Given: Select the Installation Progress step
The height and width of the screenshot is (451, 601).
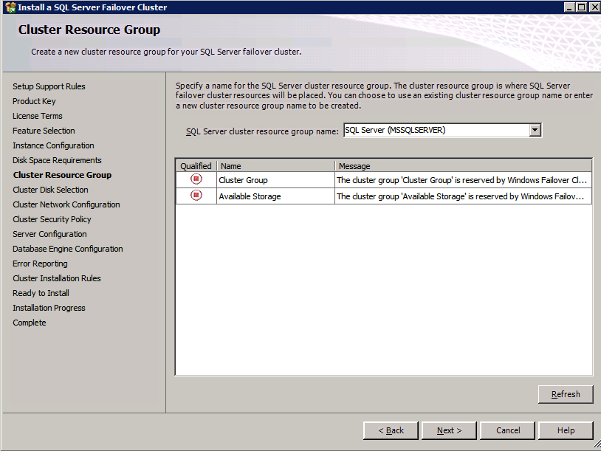Looking at the screenshot, I should 49,308.
